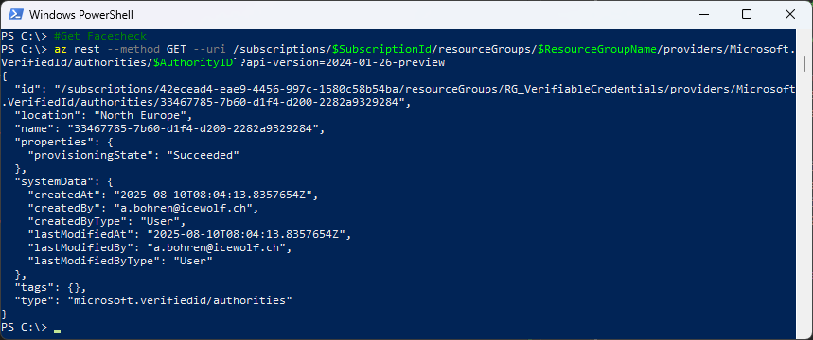Click the Windows PowerShell title text
813x340 pixels.
coord(81,15)
